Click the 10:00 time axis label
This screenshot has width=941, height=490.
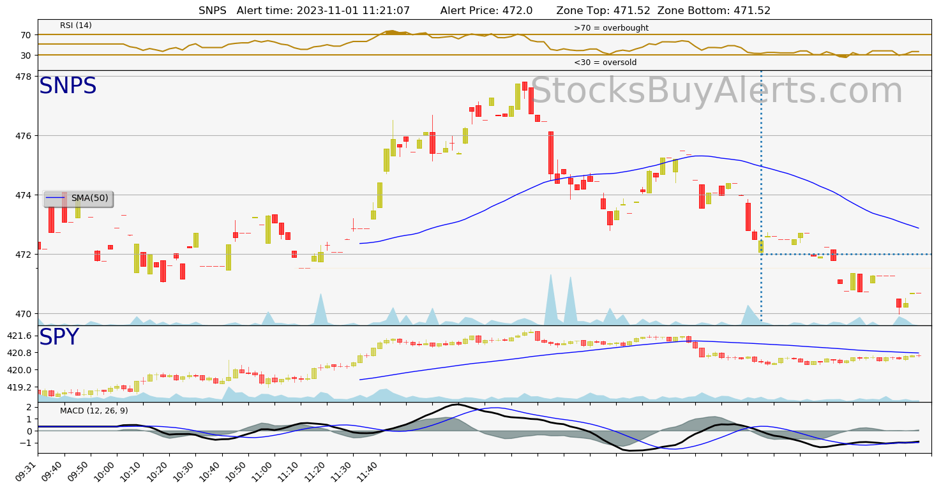click(107, 471)
